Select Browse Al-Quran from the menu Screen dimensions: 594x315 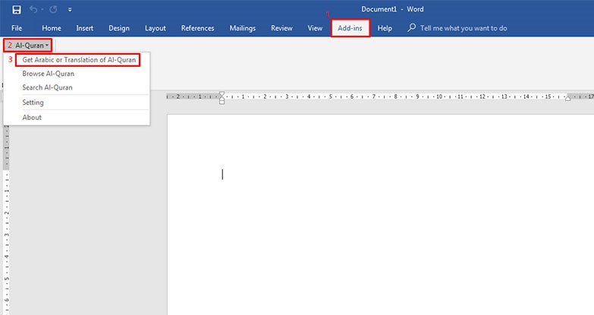tap(48, 74)
